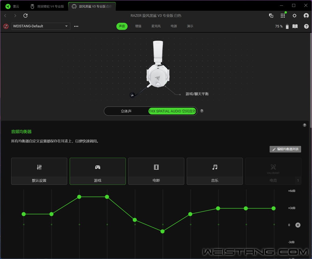Open the three-dot profile options menu

(x=76, y=26)
